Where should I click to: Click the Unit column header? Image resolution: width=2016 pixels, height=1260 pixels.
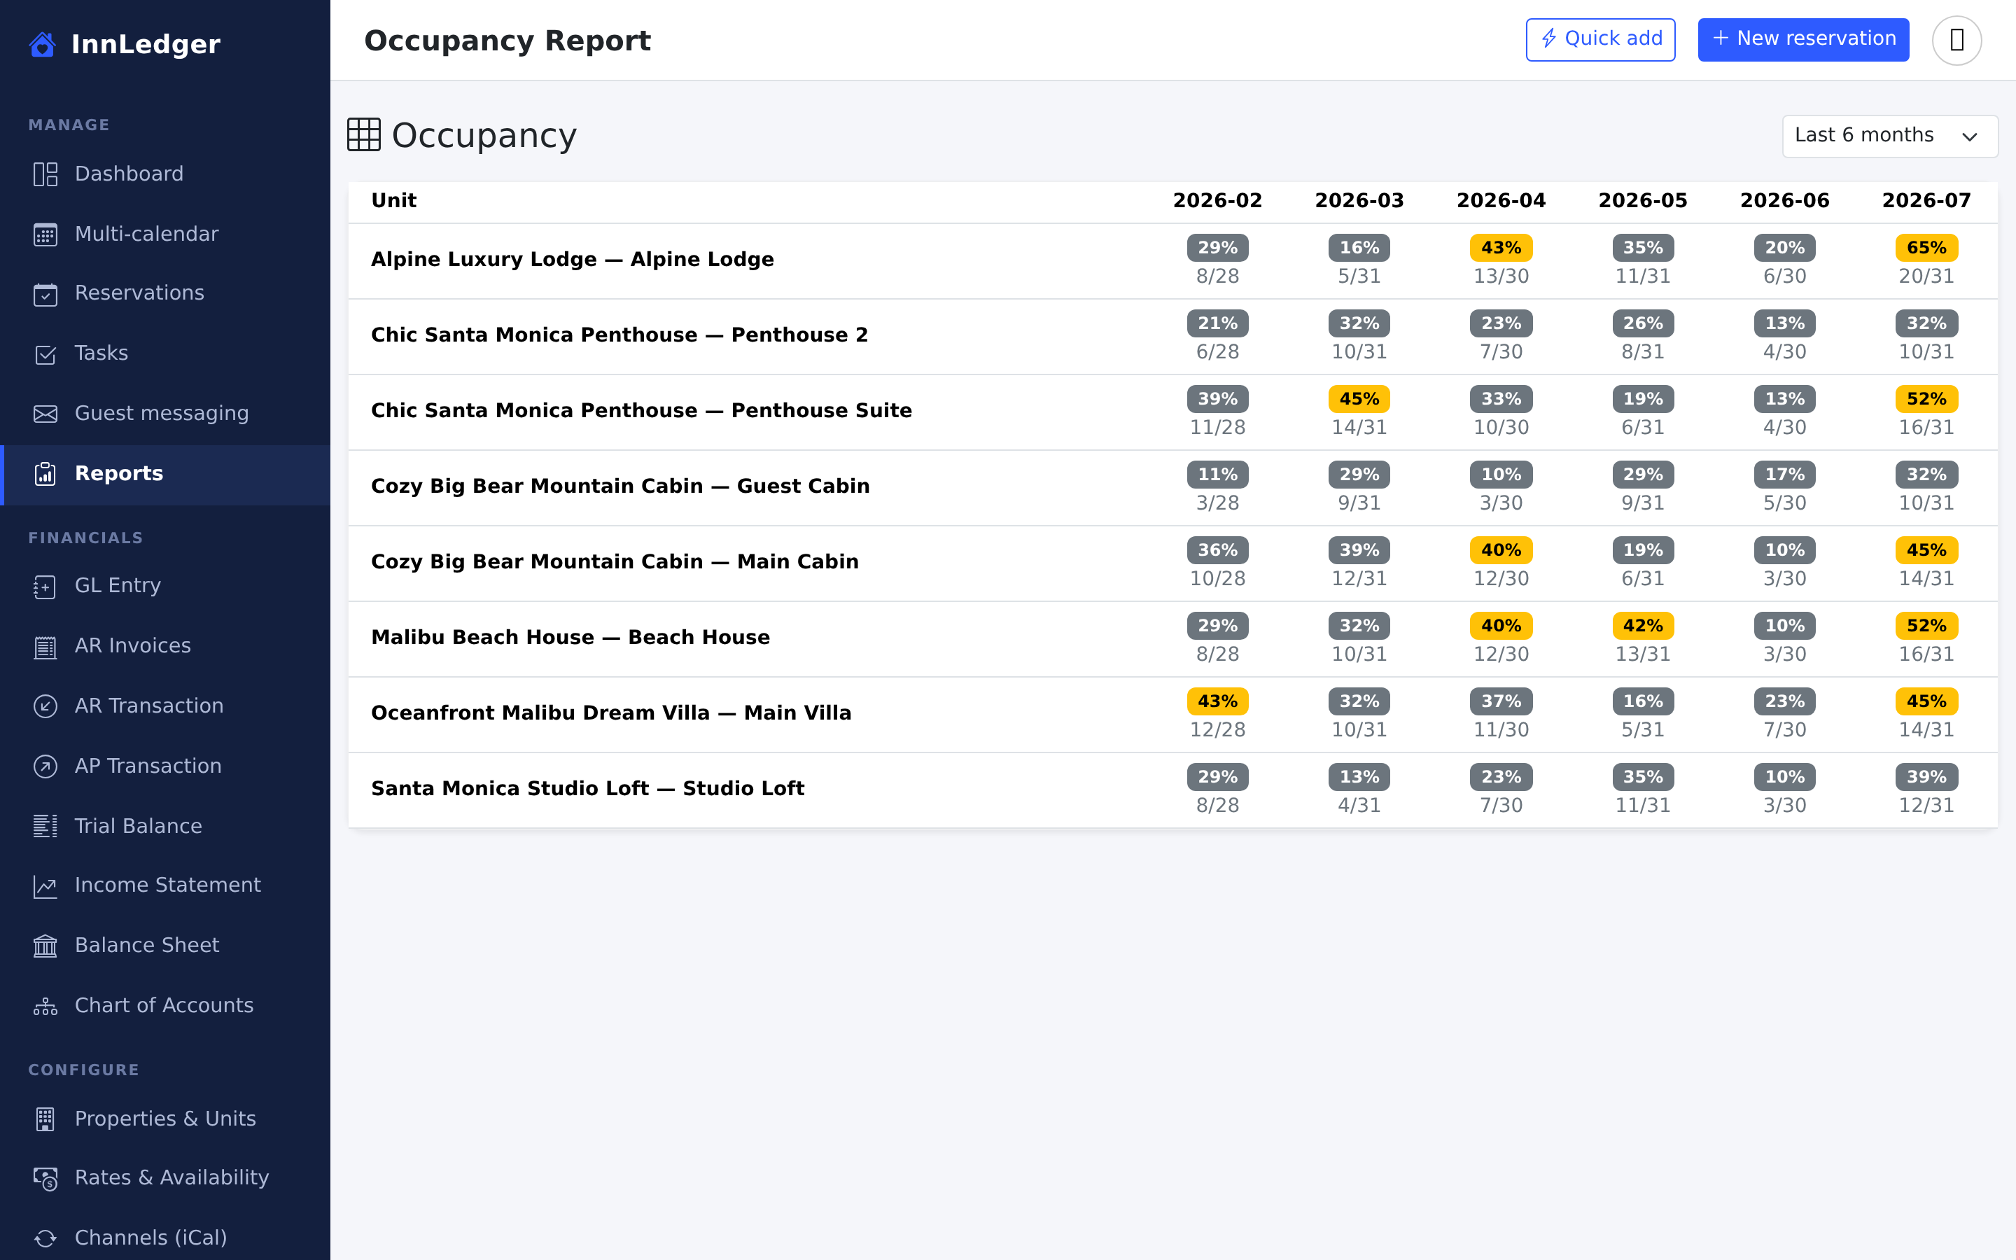[x=394, y=201]
